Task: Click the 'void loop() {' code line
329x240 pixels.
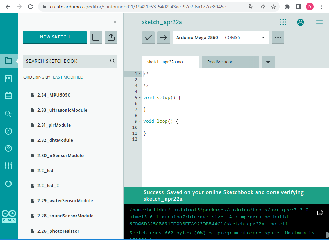Action: click(161, 121)
